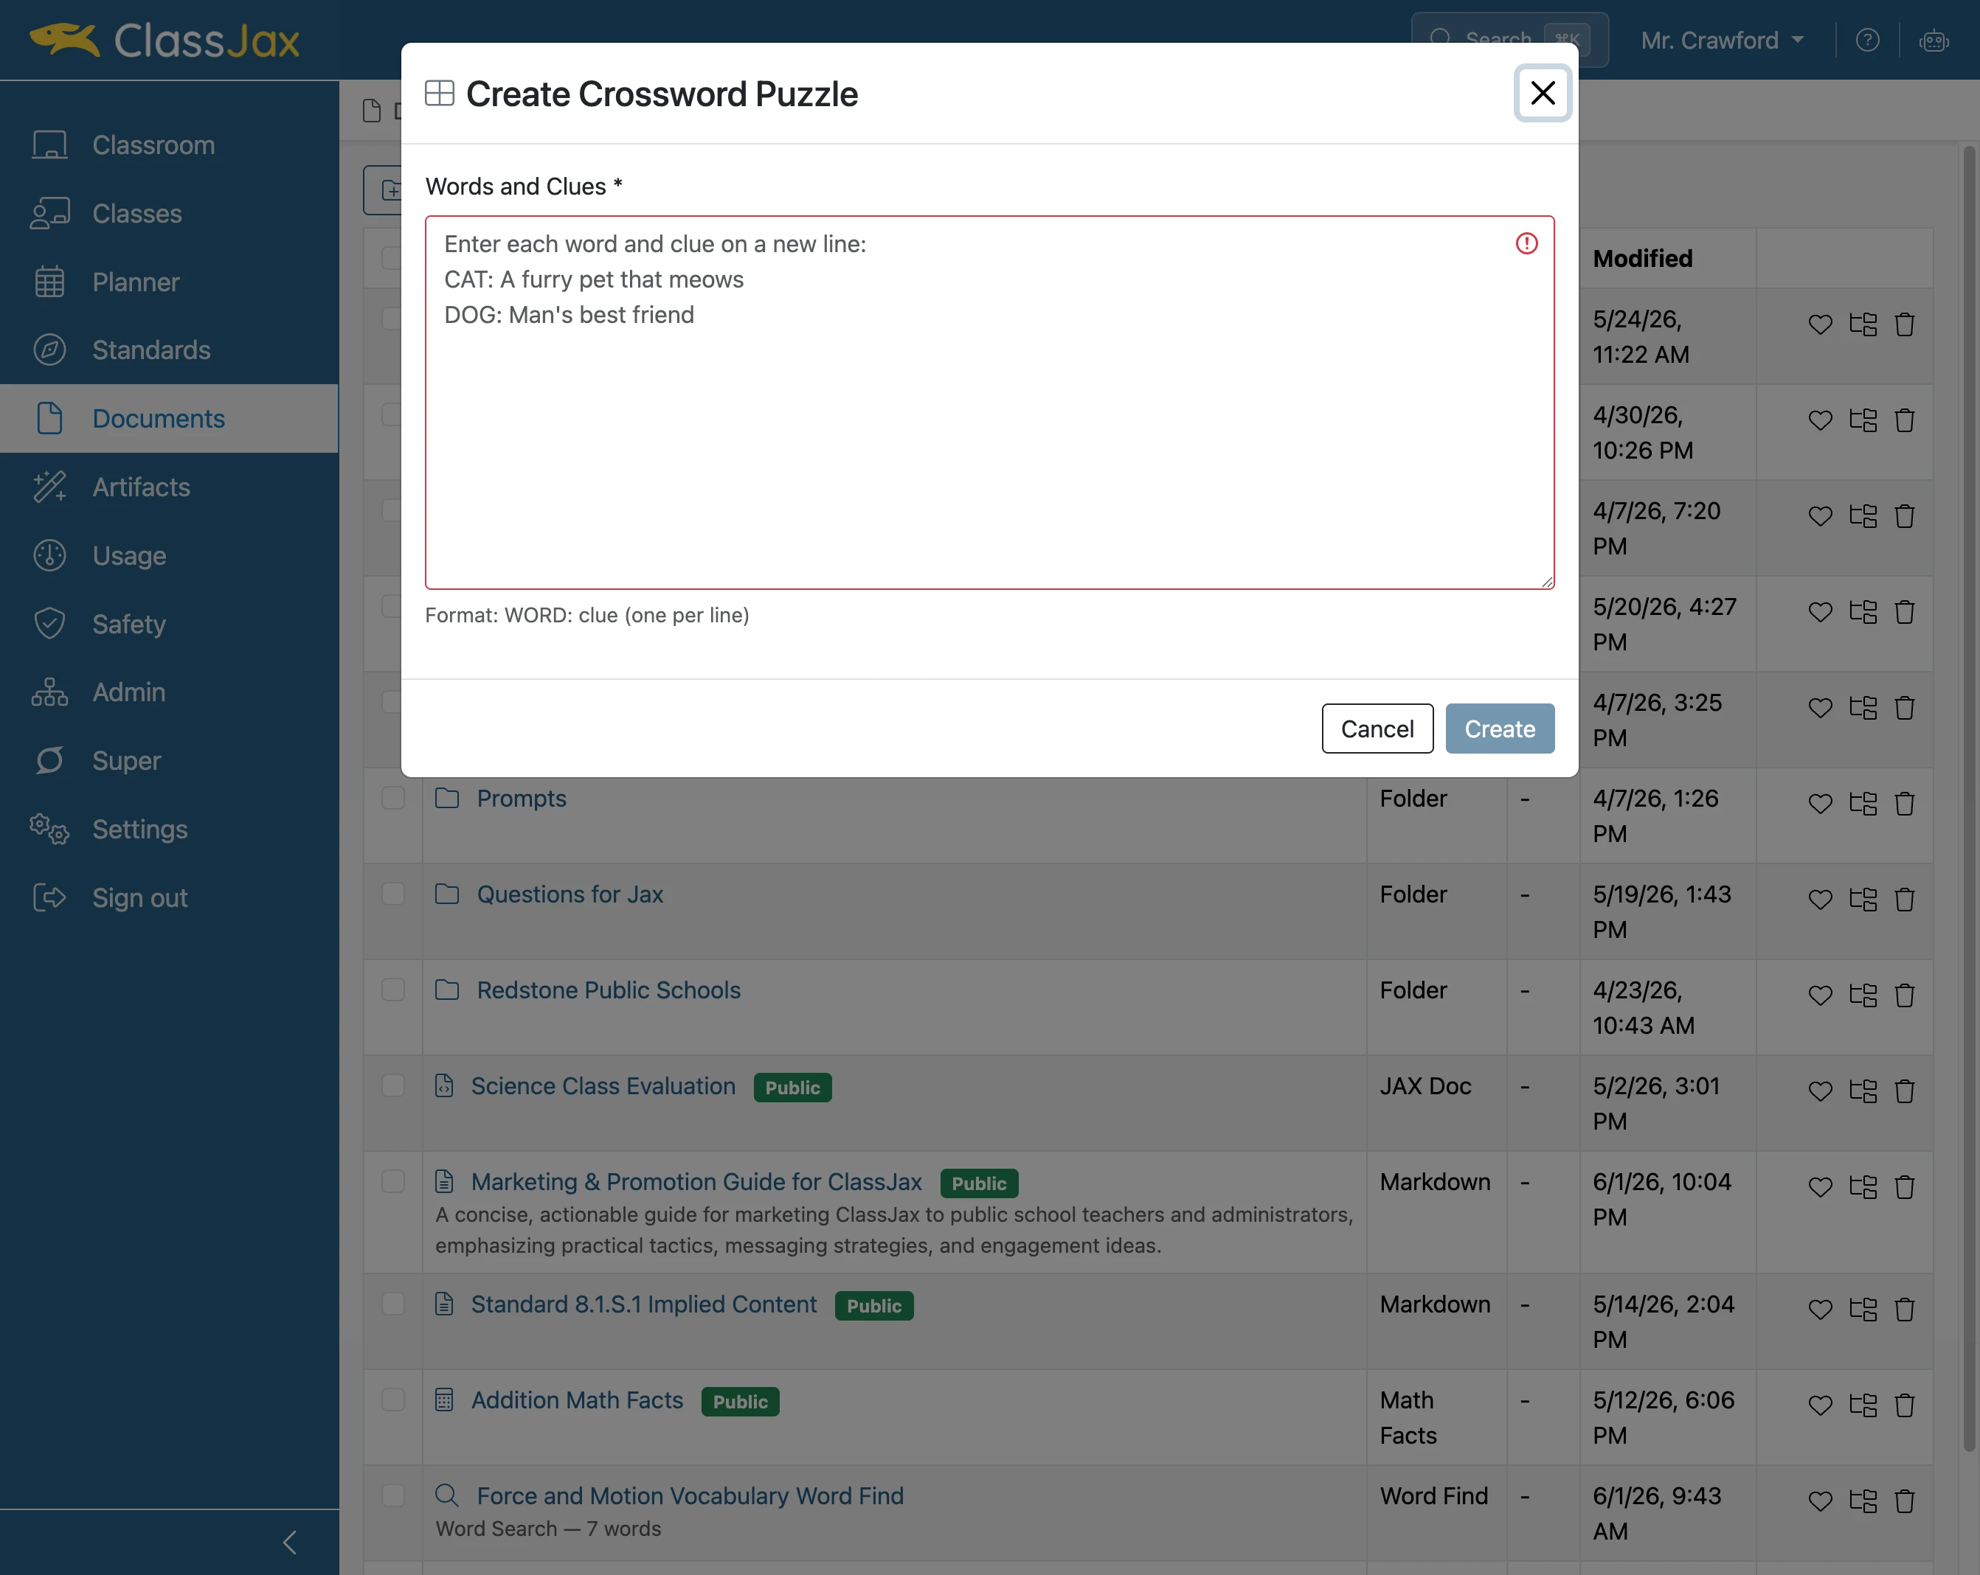Screen dimensions: 1980x1575
Task: Delete the 4/30/26 10:26 PM row
Action: pos(1904,420)
